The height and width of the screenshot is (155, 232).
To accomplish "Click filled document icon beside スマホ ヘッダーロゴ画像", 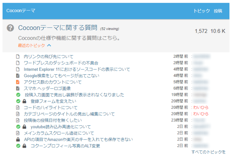I will (18, 88).
